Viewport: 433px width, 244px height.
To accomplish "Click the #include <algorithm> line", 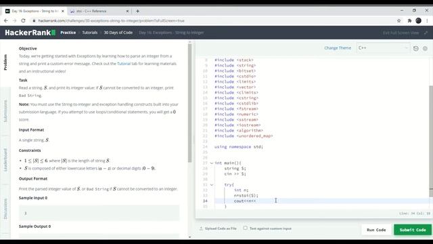I will click(239, 131).
